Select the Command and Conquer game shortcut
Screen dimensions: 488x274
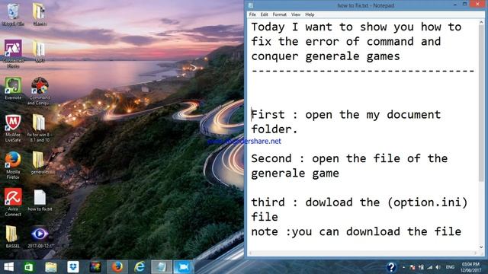[x=40, y=91]
